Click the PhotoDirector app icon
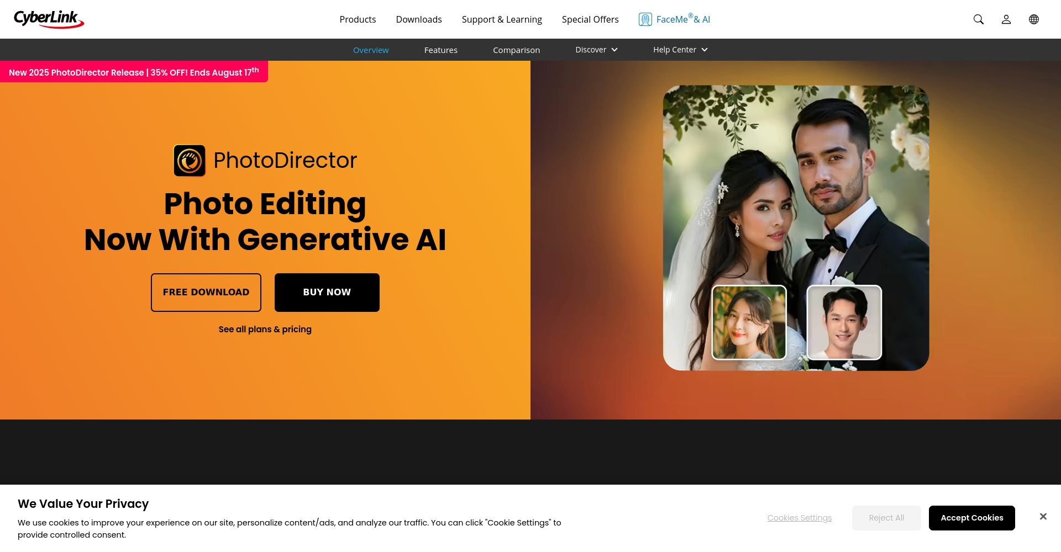Image resolution: width=1061 pixels, height=552 pixels. pos(190,161)
